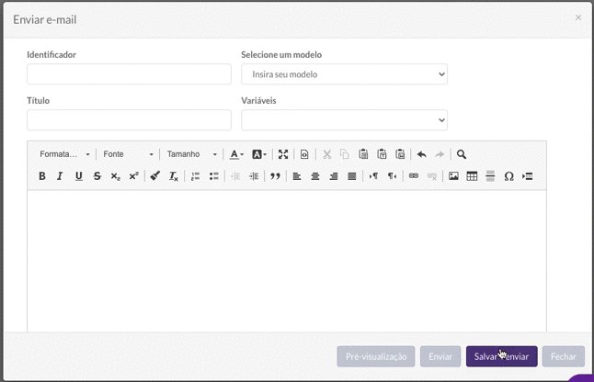Focus the Identificador input field
Image resolution: width=594 pixels, height=382 pixels.
coord(129,74)
